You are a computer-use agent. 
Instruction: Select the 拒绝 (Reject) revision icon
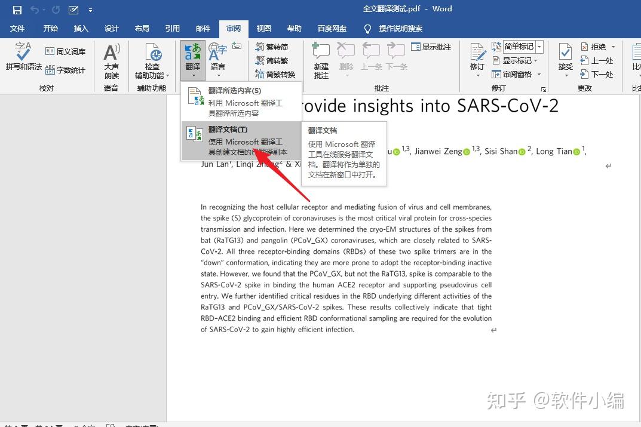pyautogui.click(x=597, y=47)
